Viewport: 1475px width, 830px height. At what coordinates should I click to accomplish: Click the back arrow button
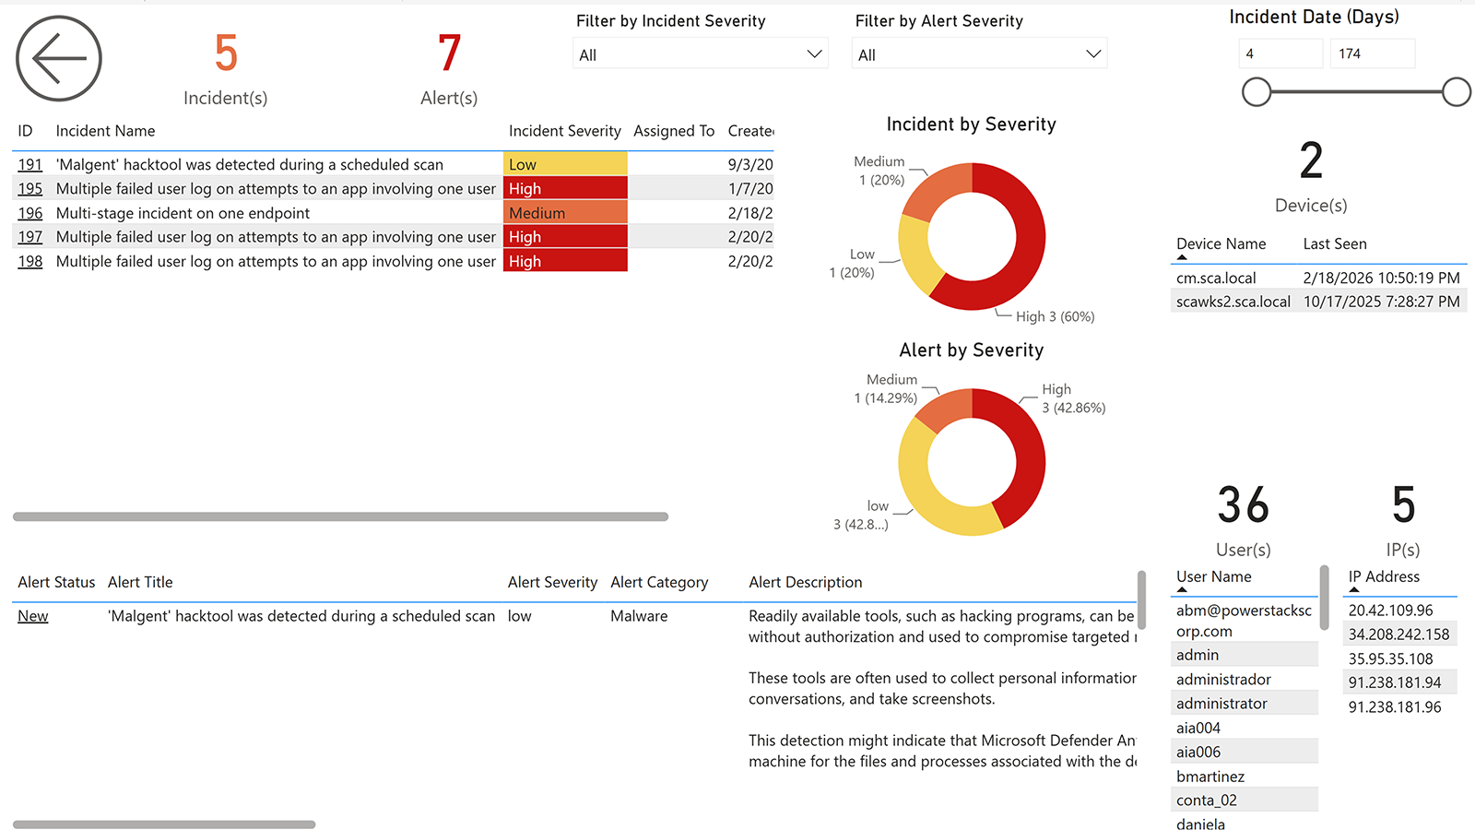pyautogui.click(x=59, y=58)
